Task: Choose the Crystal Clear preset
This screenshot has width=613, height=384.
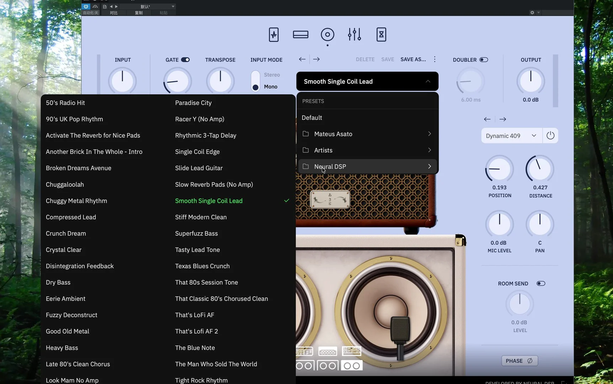Action: [64, 250]
